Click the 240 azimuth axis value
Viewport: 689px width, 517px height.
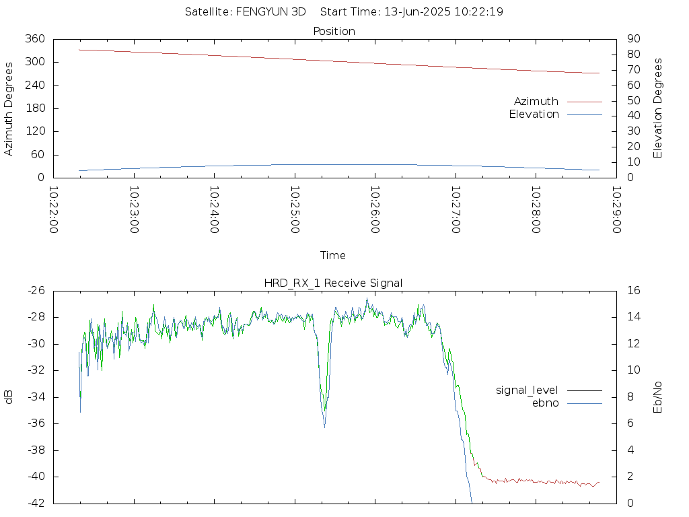coord(35,85)
